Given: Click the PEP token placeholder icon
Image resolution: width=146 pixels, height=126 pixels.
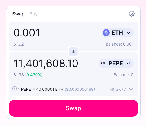Looking at the screenshot, I should click(103, 63).
